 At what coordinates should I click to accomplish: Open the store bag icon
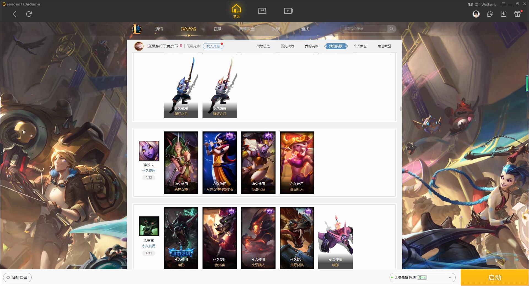pyautogui.click(x=262, y=11)
